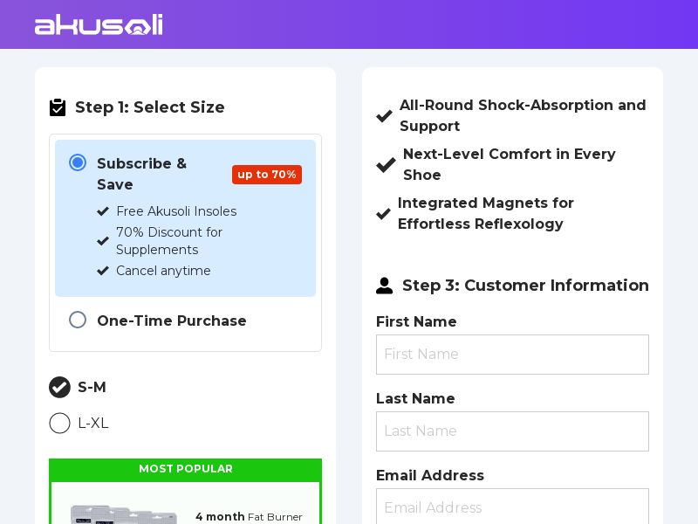The image size is (698, 524).
Task: Click the checkbox icon beside Step 1 heading
Action: pos(58,107)
